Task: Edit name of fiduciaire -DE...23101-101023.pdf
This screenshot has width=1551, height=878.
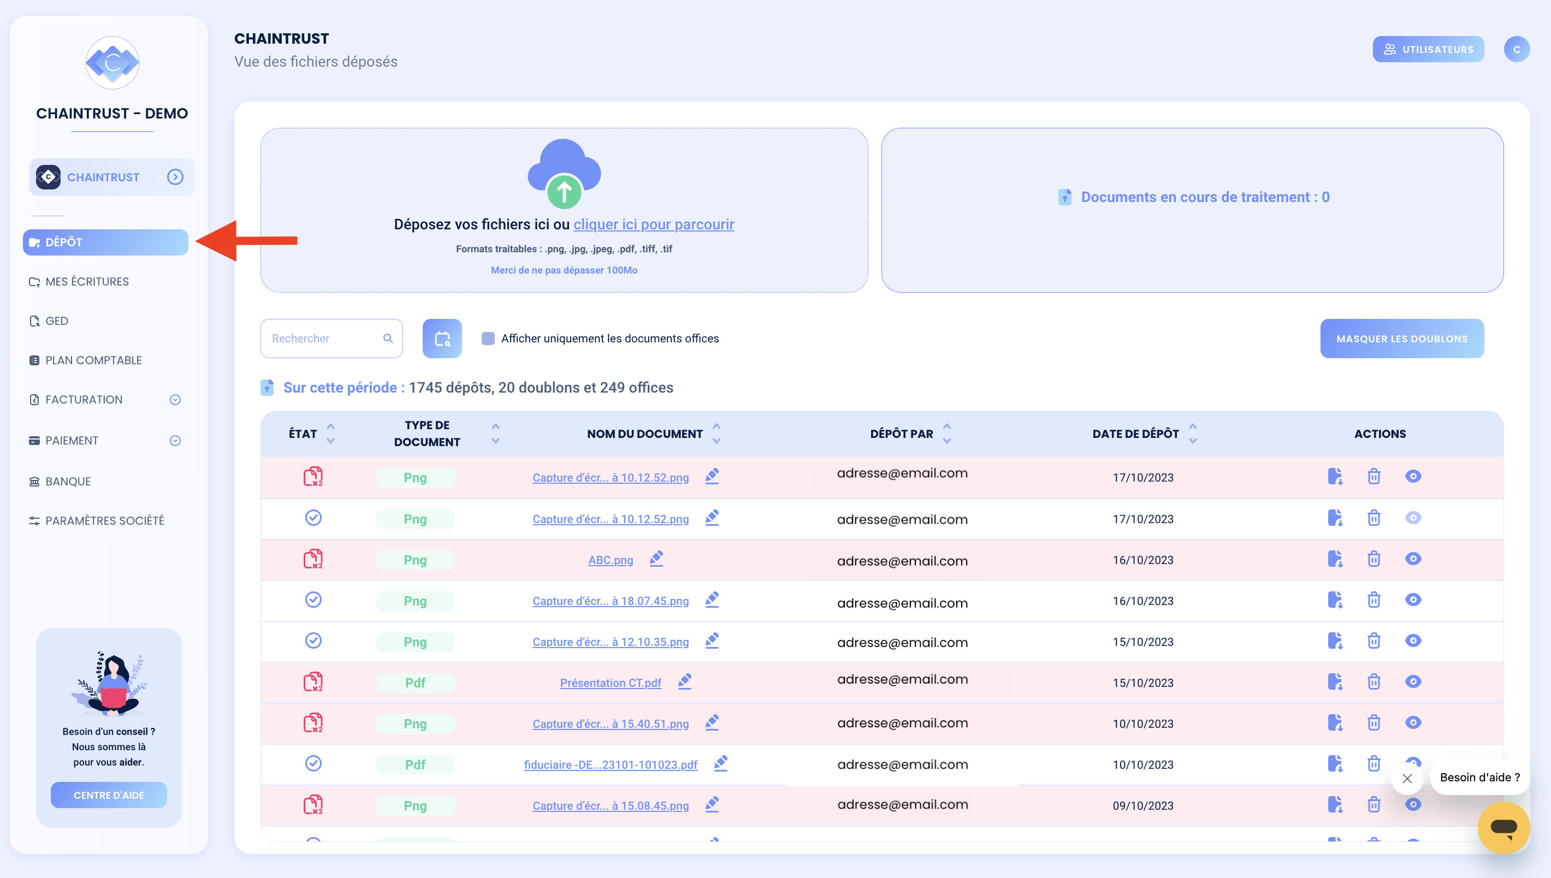Action: (721, 763)
